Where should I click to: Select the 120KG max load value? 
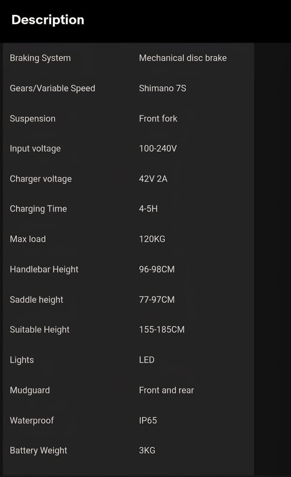152,239
